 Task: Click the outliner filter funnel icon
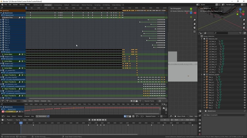pos(239,33)
